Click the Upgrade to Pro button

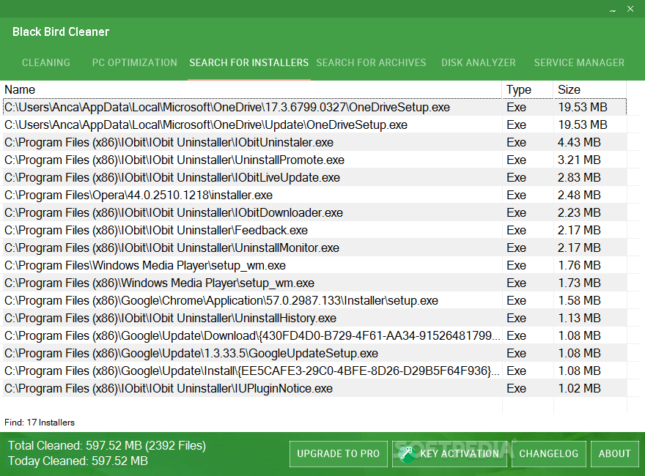(x=339, y=454)
